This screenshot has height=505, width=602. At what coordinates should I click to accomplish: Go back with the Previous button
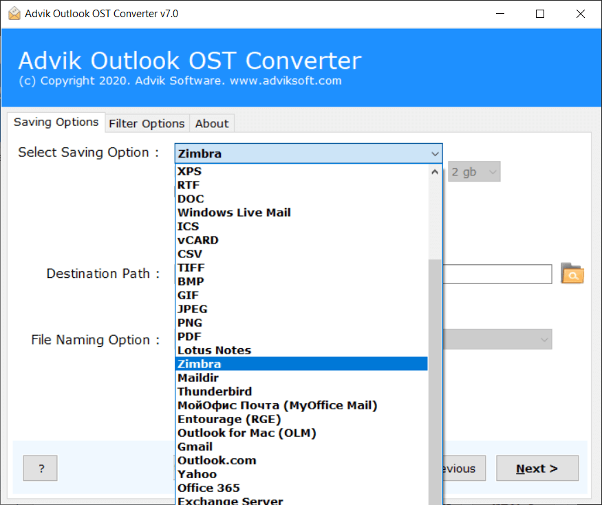(464, 468)
